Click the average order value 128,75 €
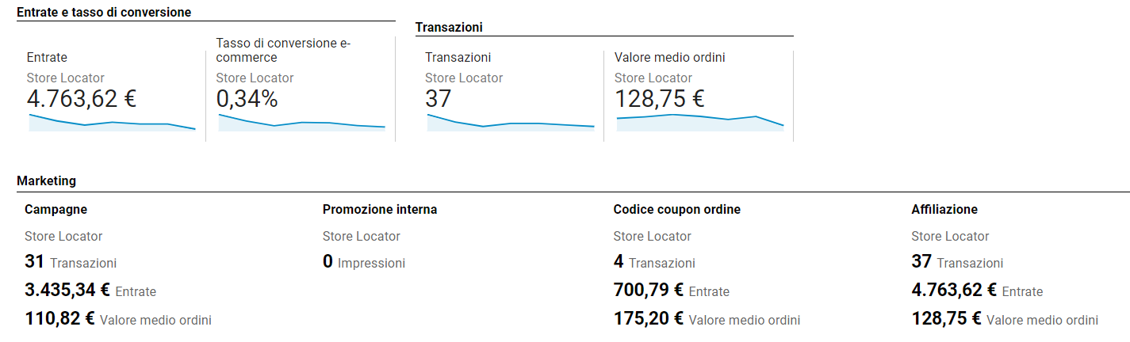 click(x=660, y=99)
